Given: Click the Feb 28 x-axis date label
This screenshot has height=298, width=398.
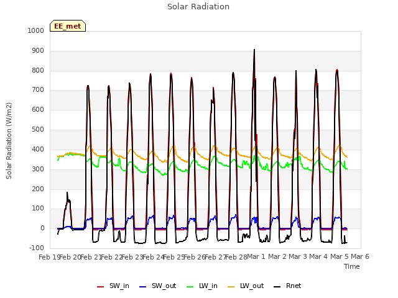Looking at the screenshot, I should [236, 257].
